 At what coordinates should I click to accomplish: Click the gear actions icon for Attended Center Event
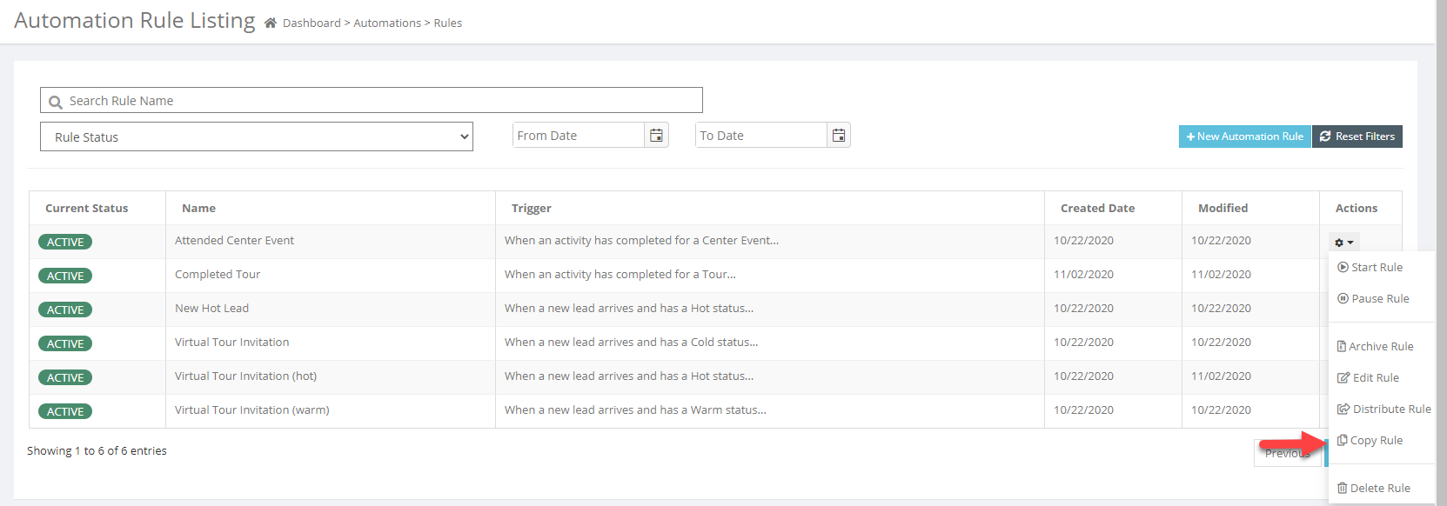1343,243
